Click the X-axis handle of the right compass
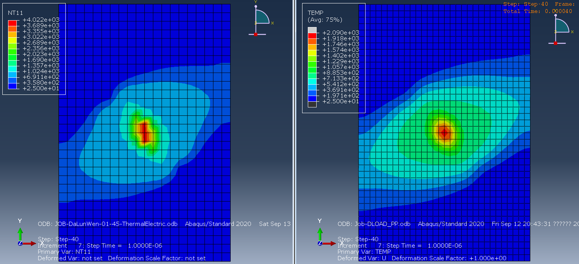This screenshot has width=579, height=264. (x=572, y=32)
